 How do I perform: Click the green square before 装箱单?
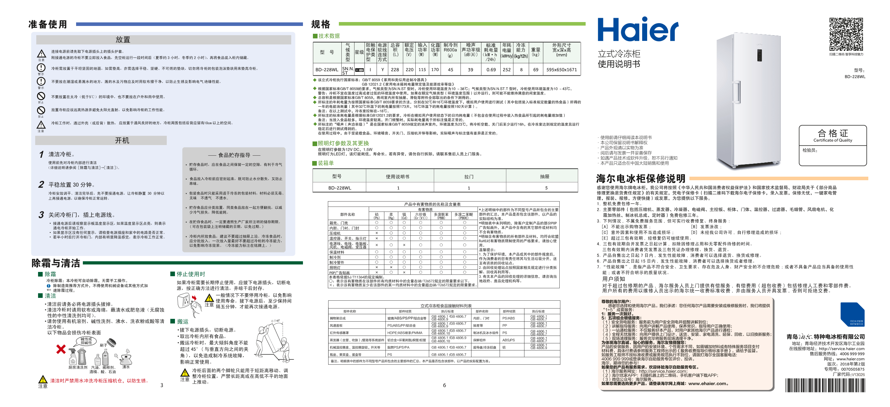tap(314, 163)
